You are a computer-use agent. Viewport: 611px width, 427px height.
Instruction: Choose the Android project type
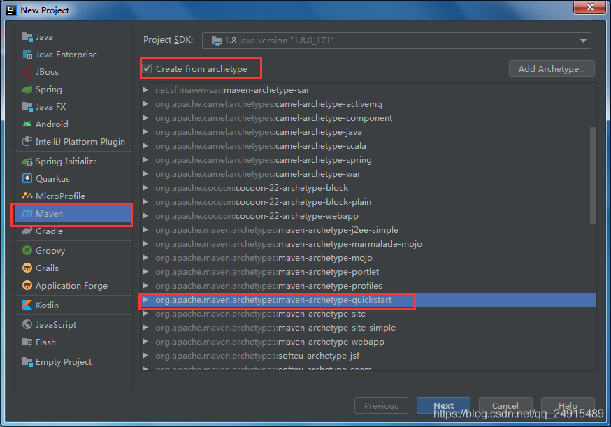[73, 124]
